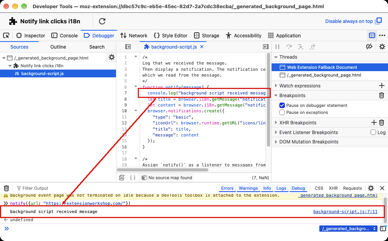Toggle Logs console filter

pyautogui.click(x=281, y=188)
